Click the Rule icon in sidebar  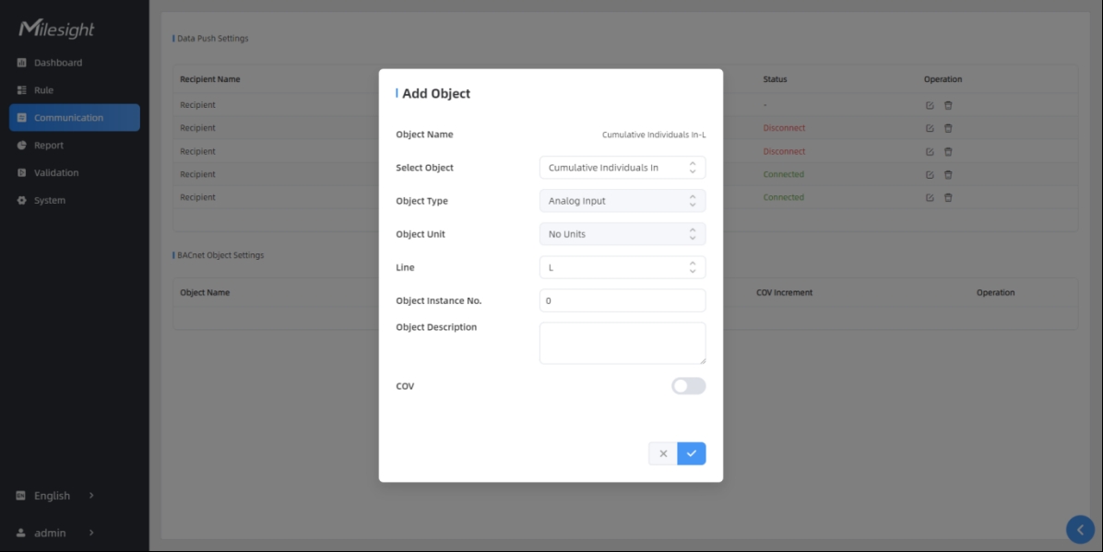(x=22, y=90)
